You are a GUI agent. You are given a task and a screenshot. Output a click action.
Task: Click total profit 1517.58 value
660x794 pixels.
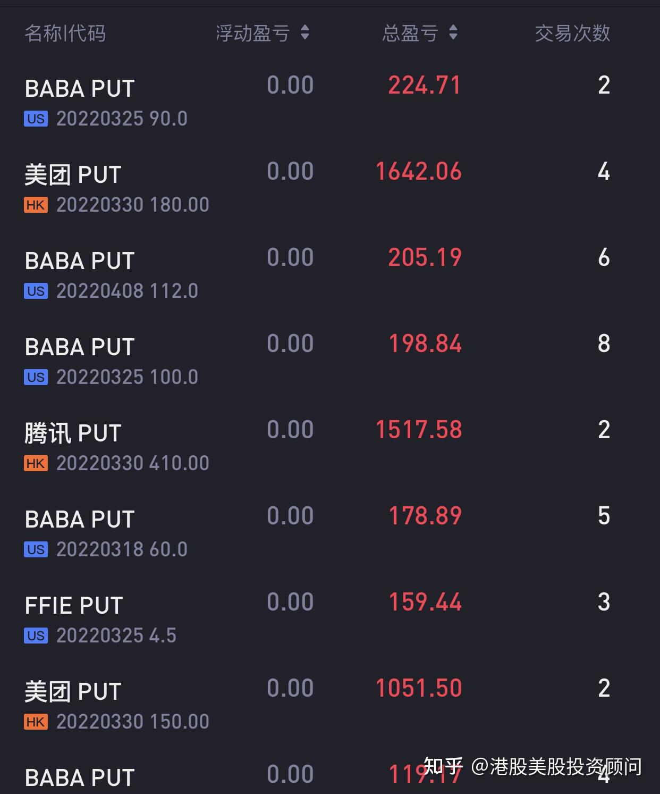(x=419, y=430)
